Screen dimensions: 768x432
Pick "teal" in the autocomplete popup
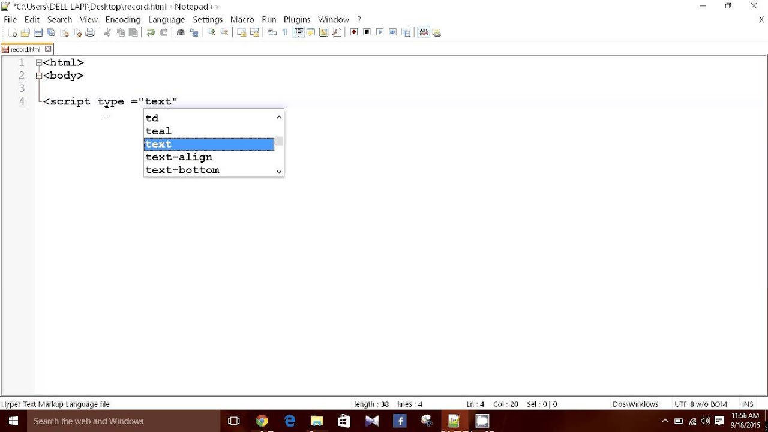pyautogui.click(x=209, y=131)
